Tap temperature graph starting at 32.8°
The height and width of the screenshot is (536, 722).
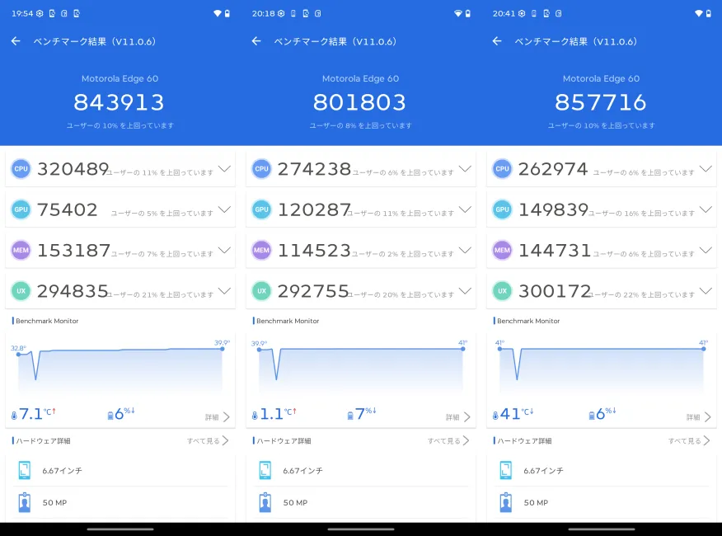tap(120, 367)
